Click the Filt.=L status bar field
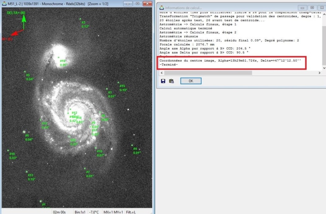 tap(130, 212)
